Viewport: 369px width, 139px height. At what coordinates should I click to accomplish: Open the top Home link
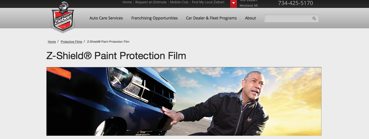tap(127, 2)
